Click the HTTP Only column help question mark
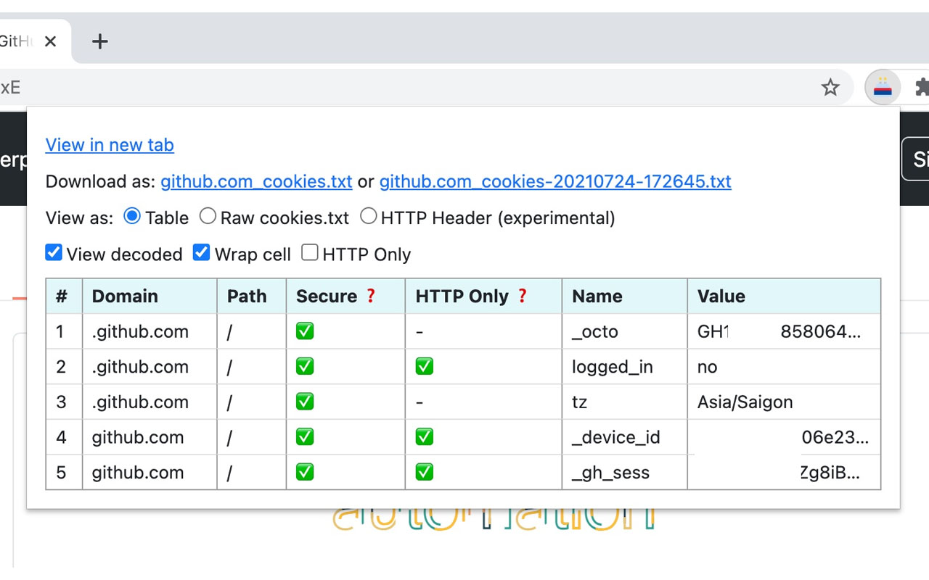The width and height of the screenshot is (929, 580). pyautogui.click(x=522, y=296)
